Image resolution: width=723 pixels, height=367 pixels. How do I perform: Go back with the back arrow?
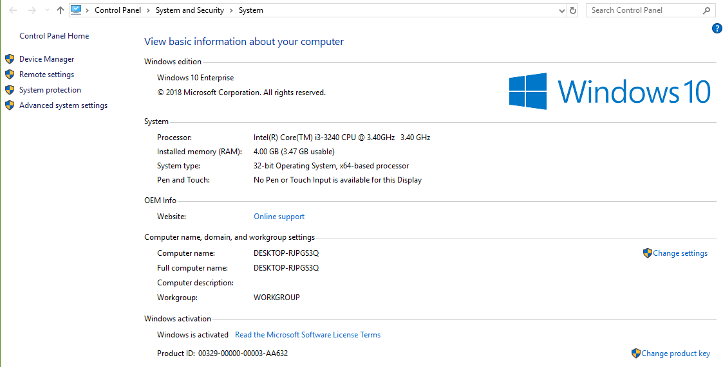coord(13,10)
